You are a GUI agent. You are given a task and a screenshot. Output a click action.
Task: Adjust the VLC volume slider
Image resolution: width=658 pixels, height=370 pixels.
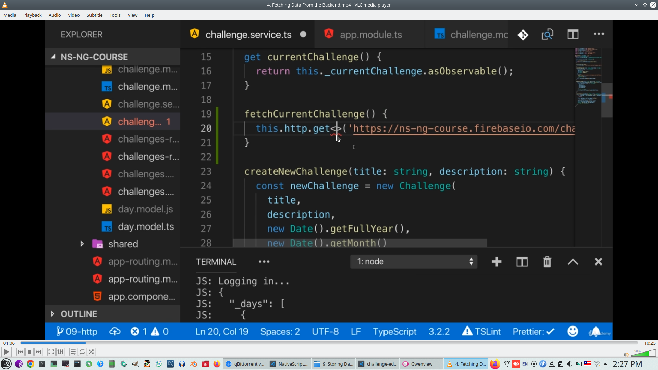(x=644, y=354)
